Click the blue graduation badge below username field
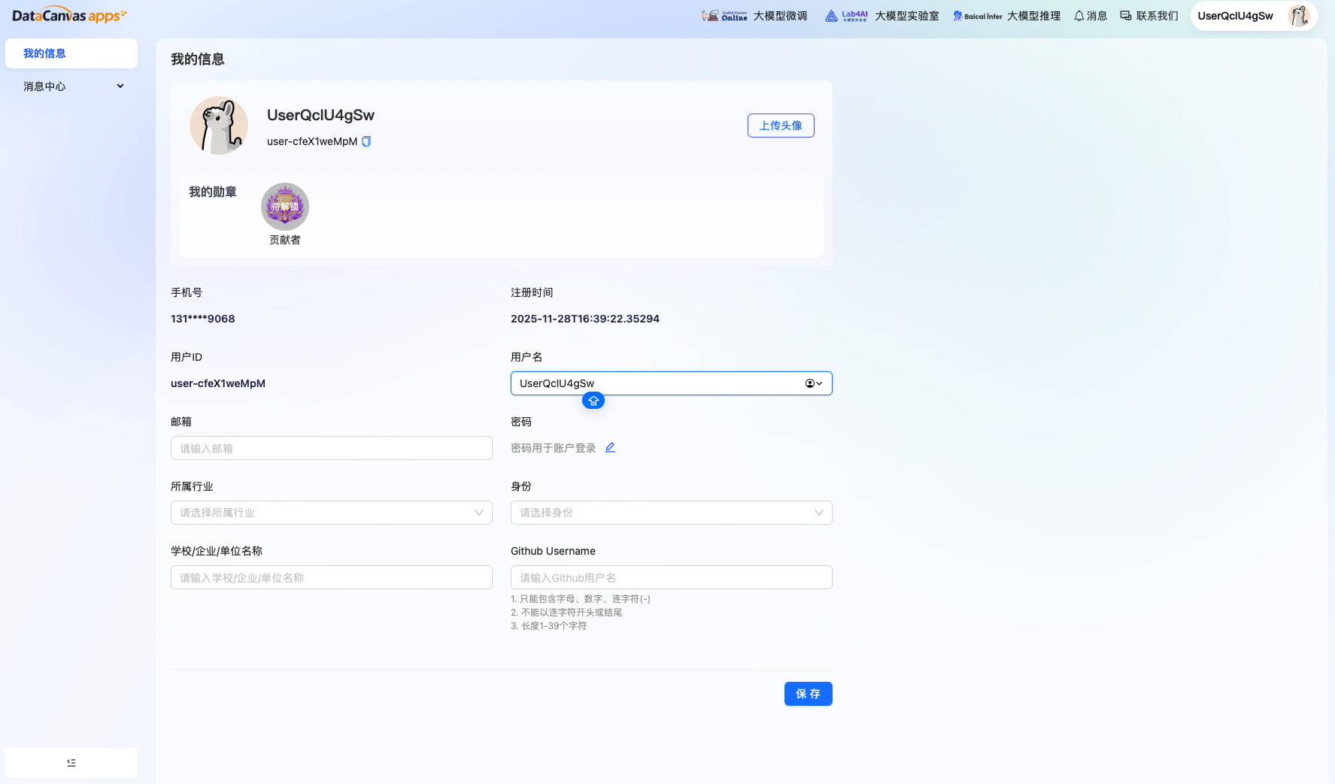Screen dimensions: 1335x784 [593, 401]
